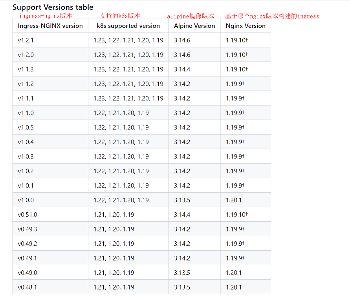Screen dimensions: 350x301
Task: Click the k8s supported version column header
Action: tap(128, 26)
